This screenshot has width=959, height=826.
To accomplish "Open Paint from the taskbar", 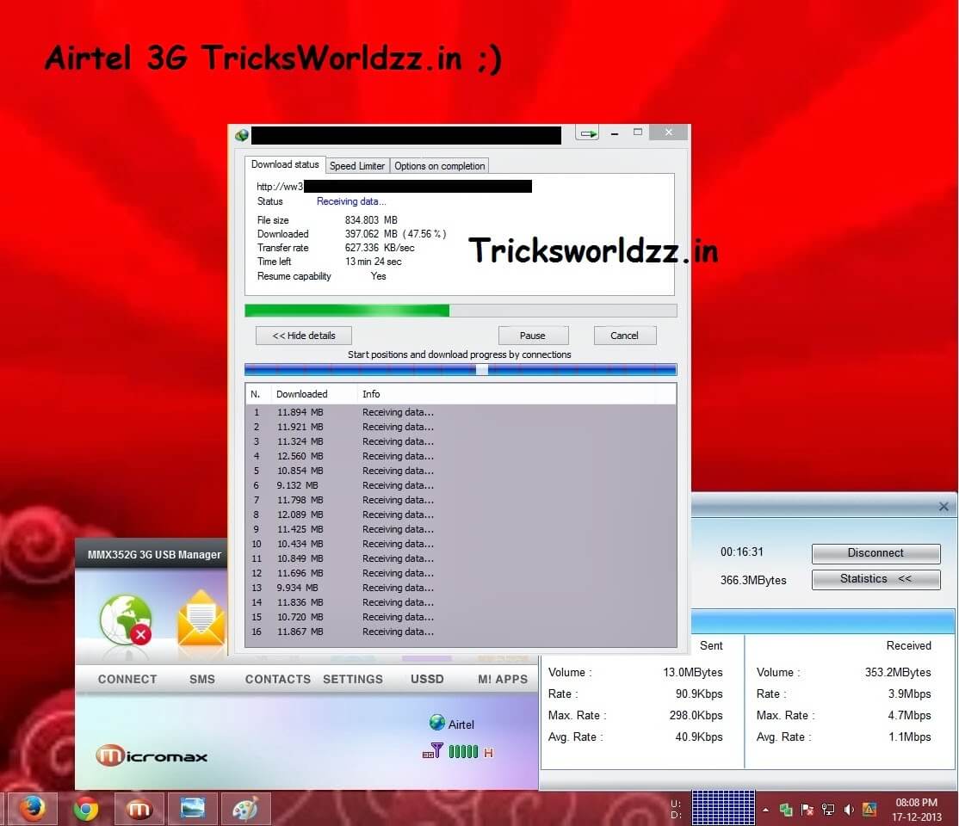I will pos(246,809).
